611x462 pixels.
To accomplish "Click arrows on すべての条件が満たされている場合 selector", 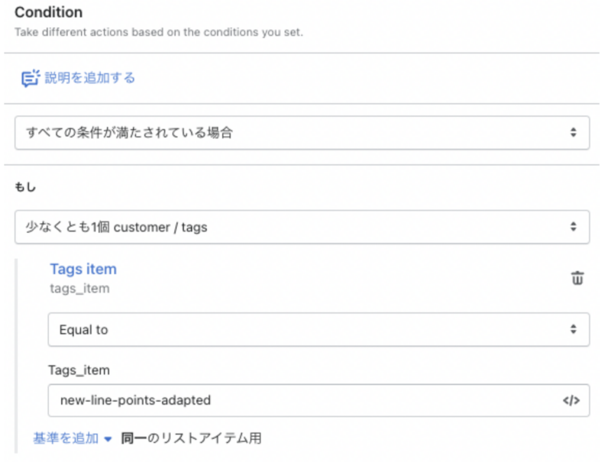I will tap(573, 132).
